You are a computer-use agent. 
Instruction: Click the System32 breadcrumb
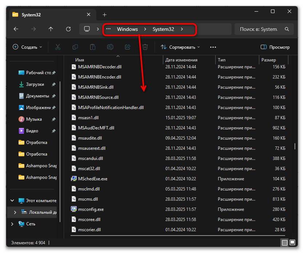(x=163, y=29)
